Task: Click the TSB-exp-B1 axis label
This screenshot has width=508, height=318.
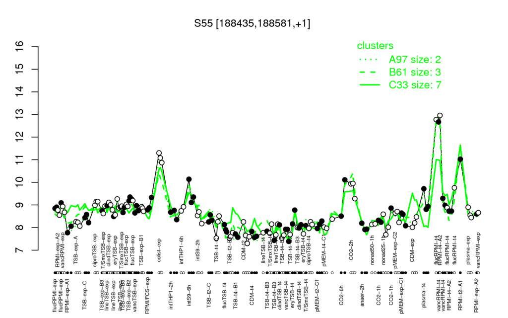Action: tap(141, 250)
